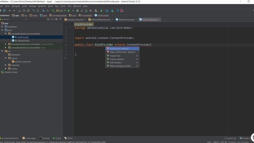Debug app with the bug icon
The width and height of the screenshot is (254, 143).
coord(77,11)
